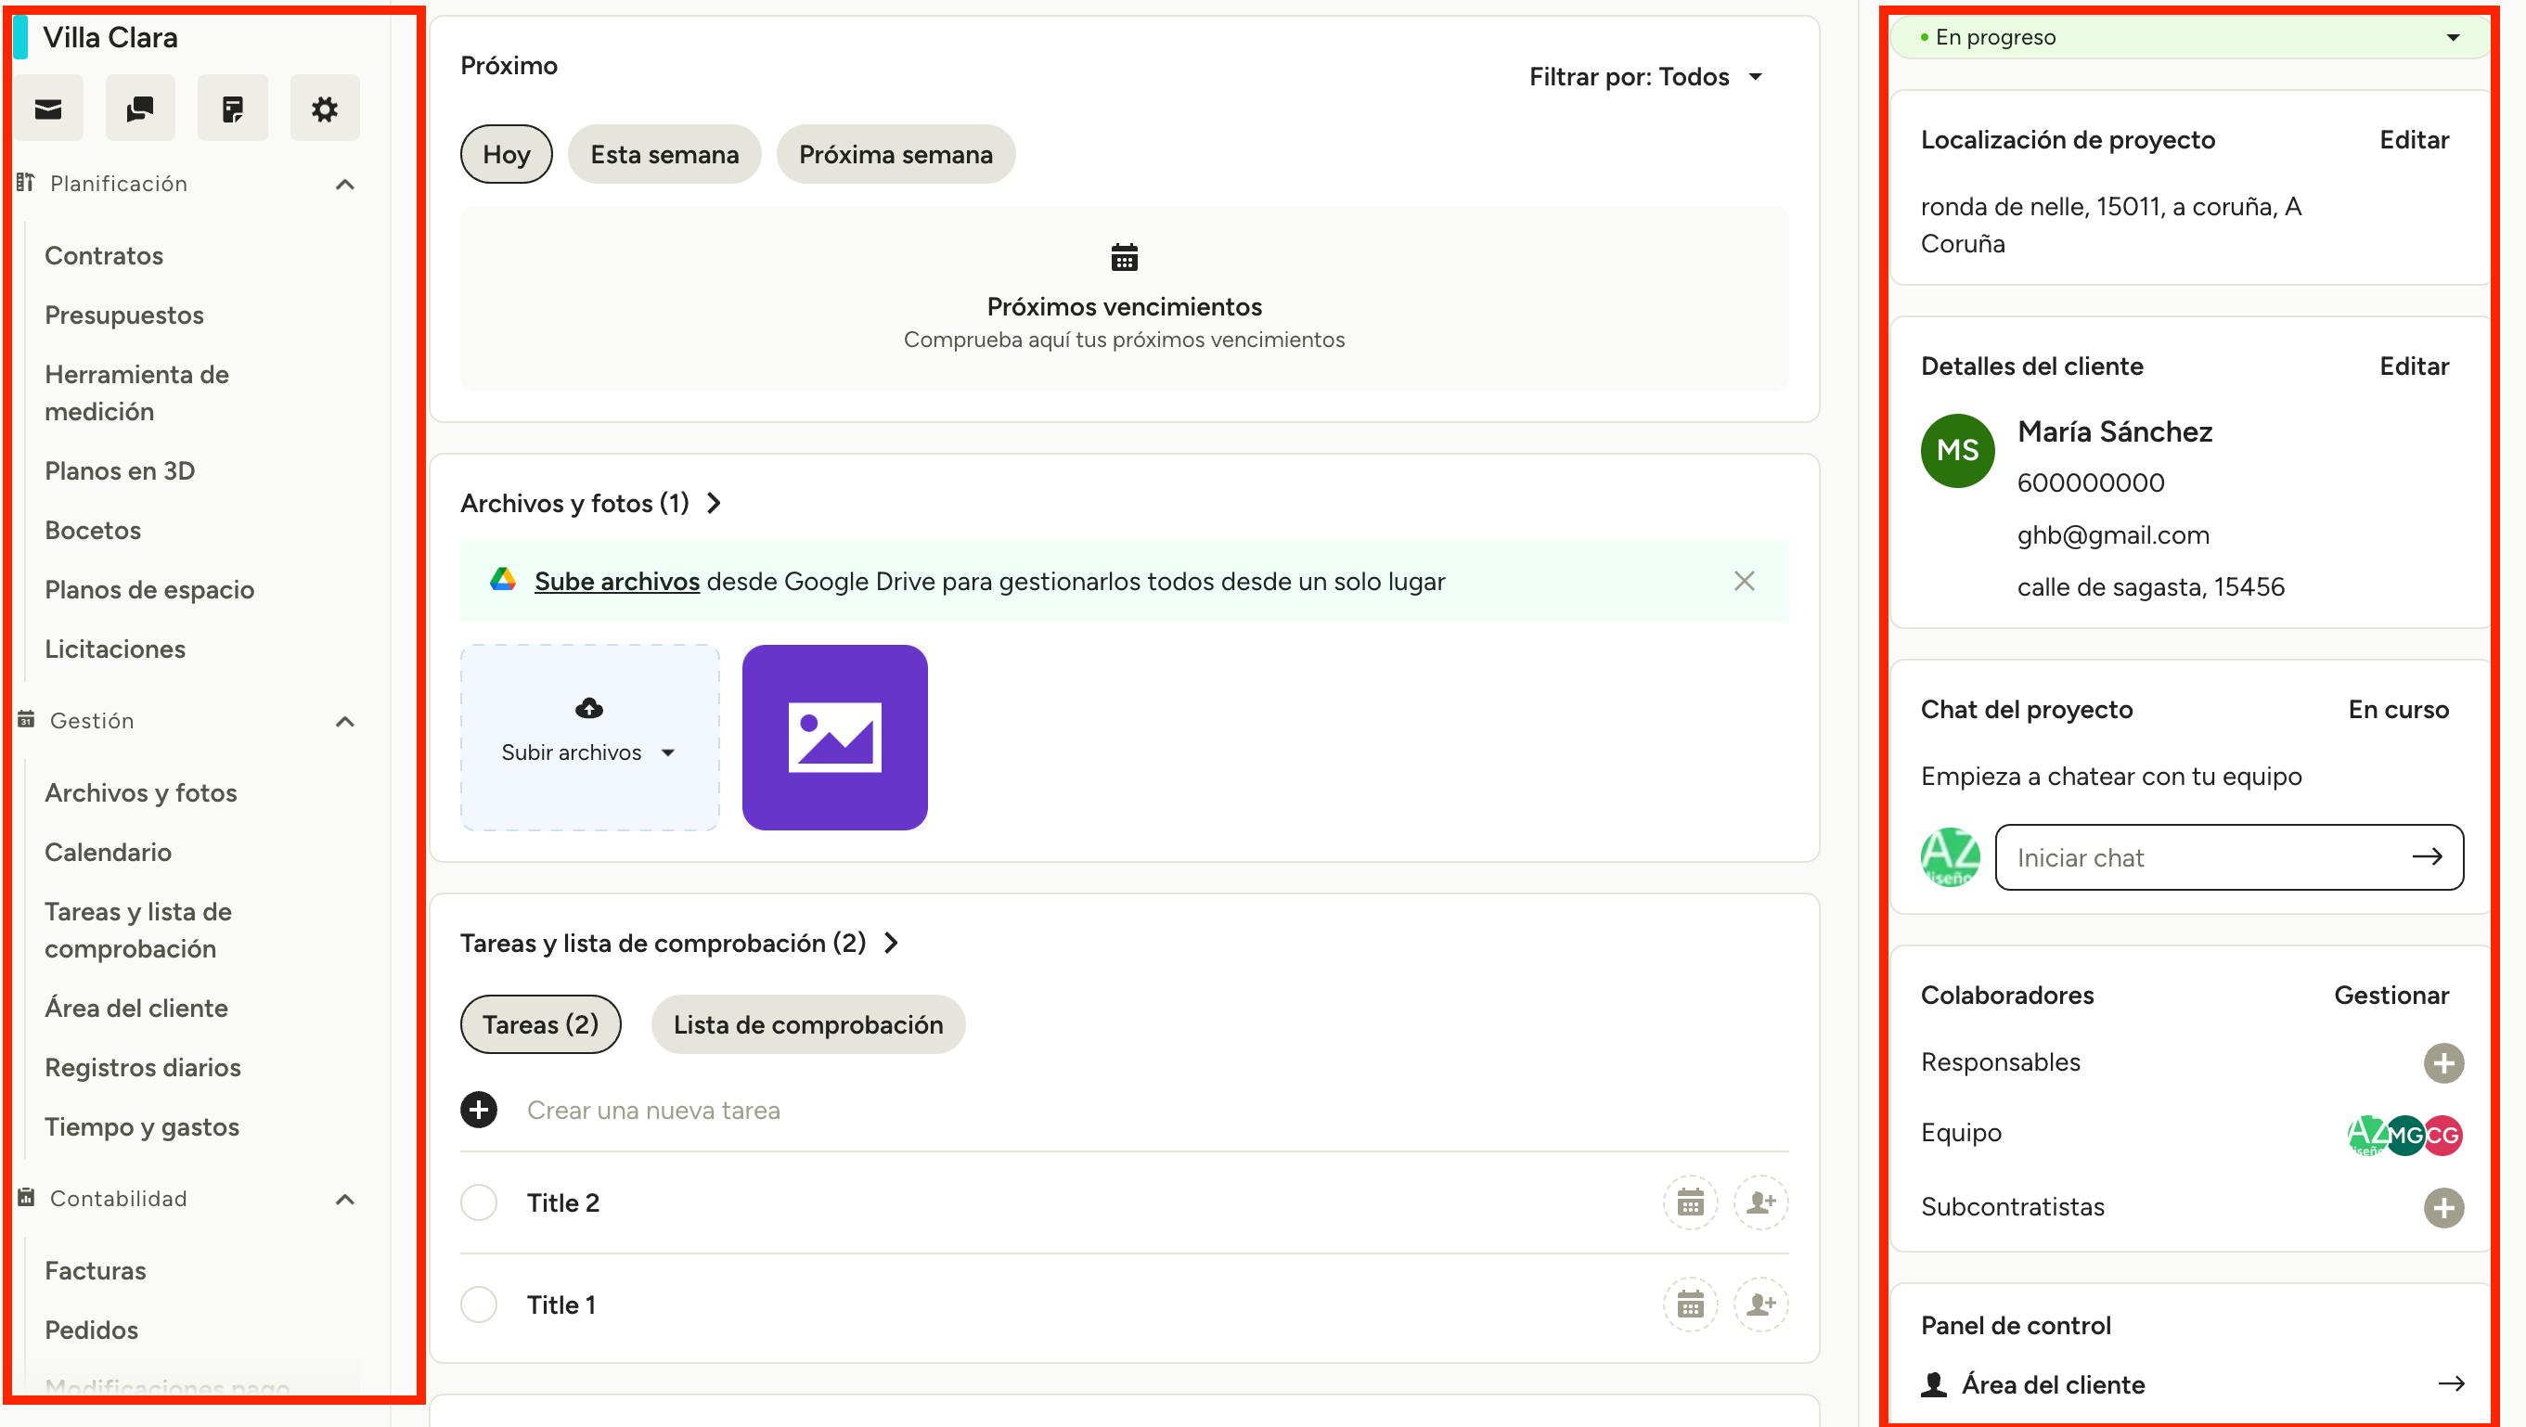Switch to Lista de comprobación tab
The image size is (2526, 1427).
tap(807, 1024)
